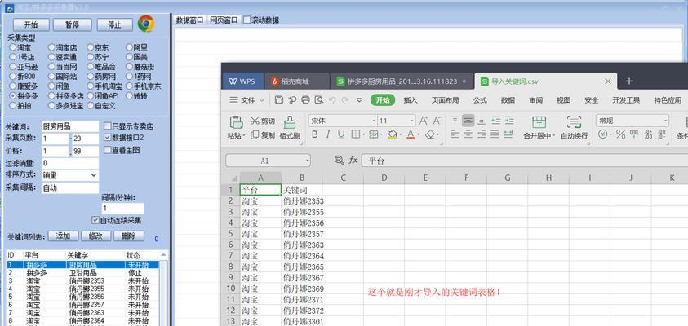Click the Copy icon
Viewport: 688px width, 326px height.
(x=255, y=135)
